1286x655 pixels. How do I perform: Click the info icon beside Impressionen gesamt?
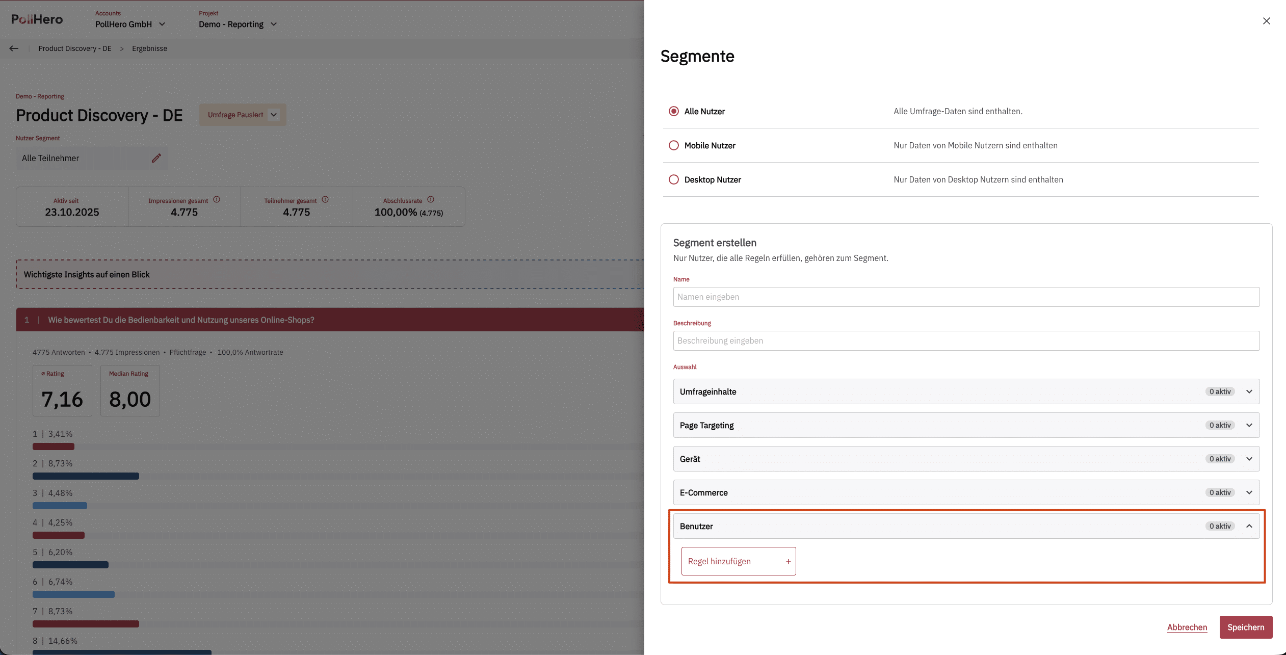coord(217,199)
